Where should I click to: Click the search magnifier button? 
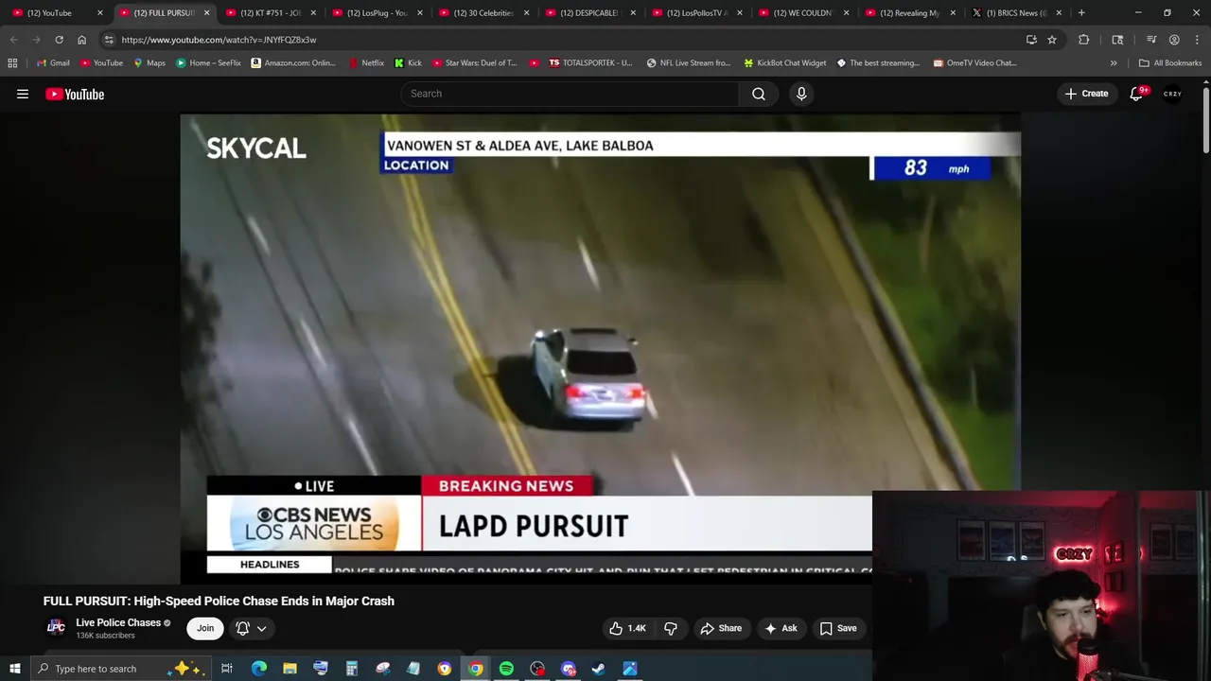(759, 94)
